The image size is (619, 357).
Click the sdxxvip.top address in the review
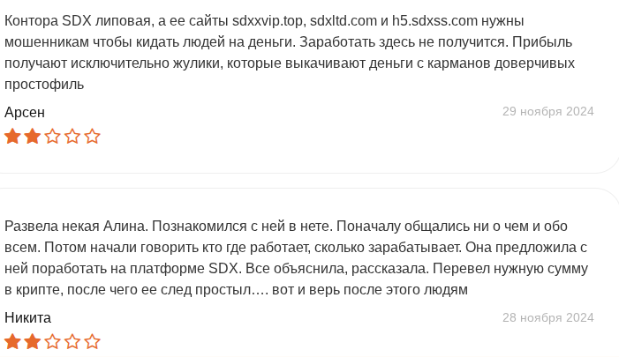pyautogui.click(x=268, y=21)
